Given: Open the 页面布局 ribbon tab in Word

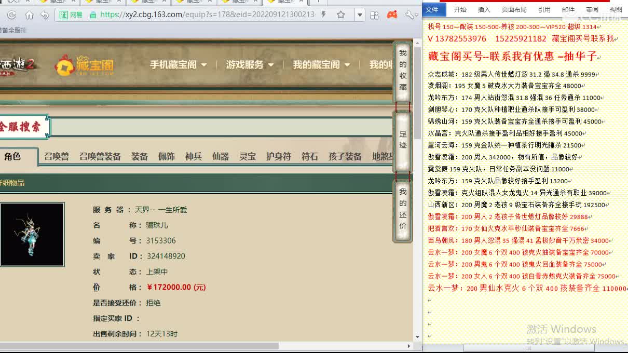Looking at the screenshot, I should click(x=514, y=9).
